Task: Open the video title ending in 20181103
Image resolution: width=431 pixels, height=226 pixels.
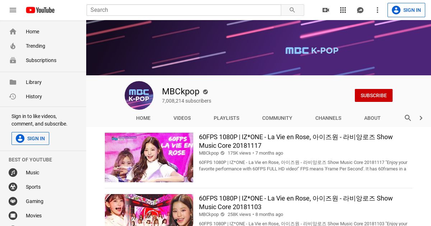Action: coord(296,203)
